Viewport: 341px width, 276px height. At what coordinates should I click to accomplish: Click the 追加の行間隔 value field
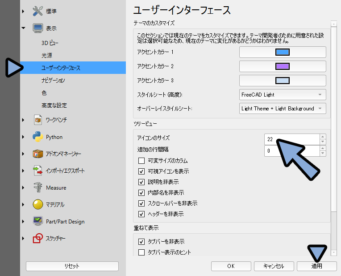click(x=292, y=151)
